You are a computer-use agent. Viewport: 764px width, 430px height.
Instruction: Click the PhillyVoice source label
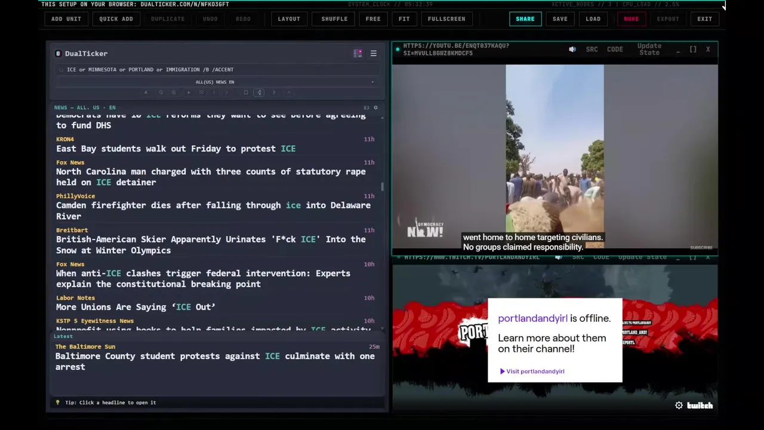(75, 196)
